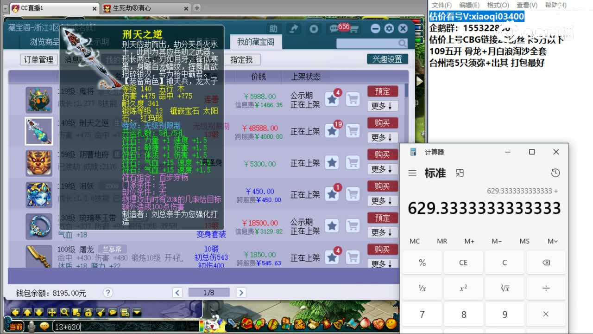Click the left arrow icon in game toolbar
This screenshot has height=334, width=593.
tap(15, 312)
